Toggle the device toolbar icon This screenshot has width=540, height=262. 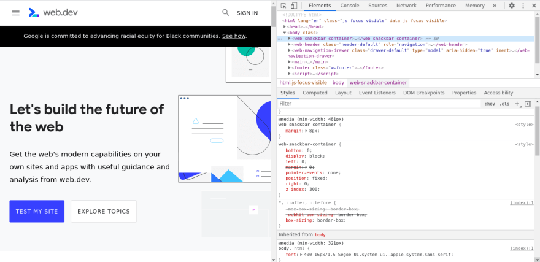[x=294, y=6]
